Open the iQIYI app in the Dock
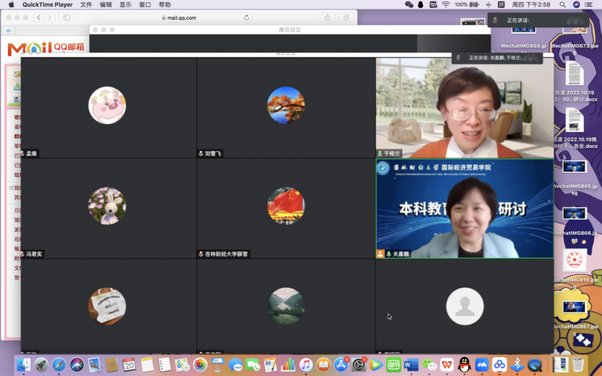Screen dimensions: 602x376 (394, 365)
